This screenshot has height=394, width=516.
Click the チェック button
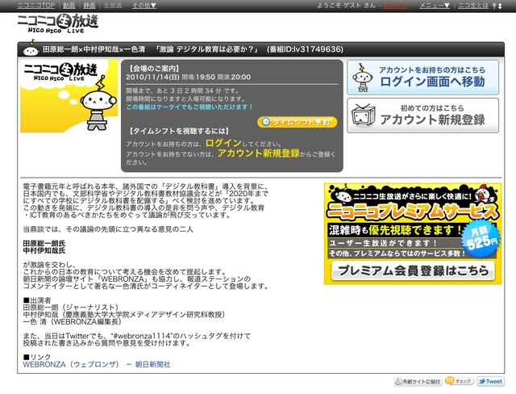[x=460, y=381]
